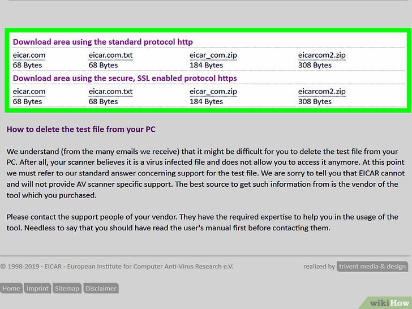This screenshot has height=309, width=412.
Task: Visit the trivent media & design link
Action: [x=372, y=267]
